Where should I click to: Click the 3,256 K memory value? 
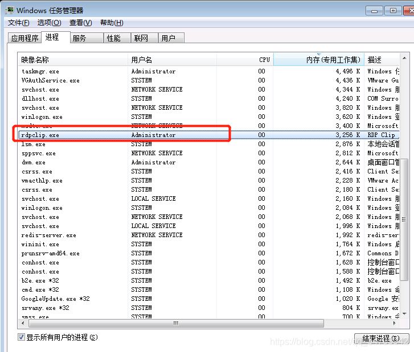(x=348, y=135)
